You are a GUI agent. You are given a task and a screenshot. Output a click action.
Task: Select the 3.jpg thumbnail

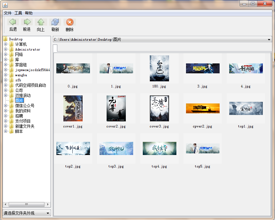point(203,68)
